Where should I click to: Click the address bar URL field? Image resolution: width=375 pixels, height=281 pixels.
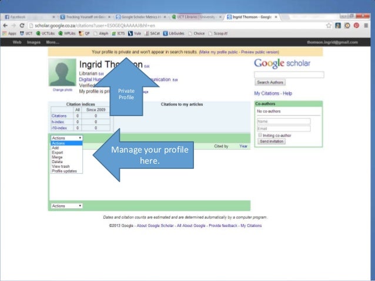(177, 26)
